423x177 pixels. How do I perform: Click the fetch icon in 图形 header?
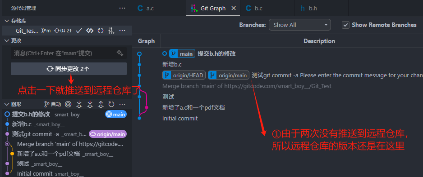(x=79, y=104)
